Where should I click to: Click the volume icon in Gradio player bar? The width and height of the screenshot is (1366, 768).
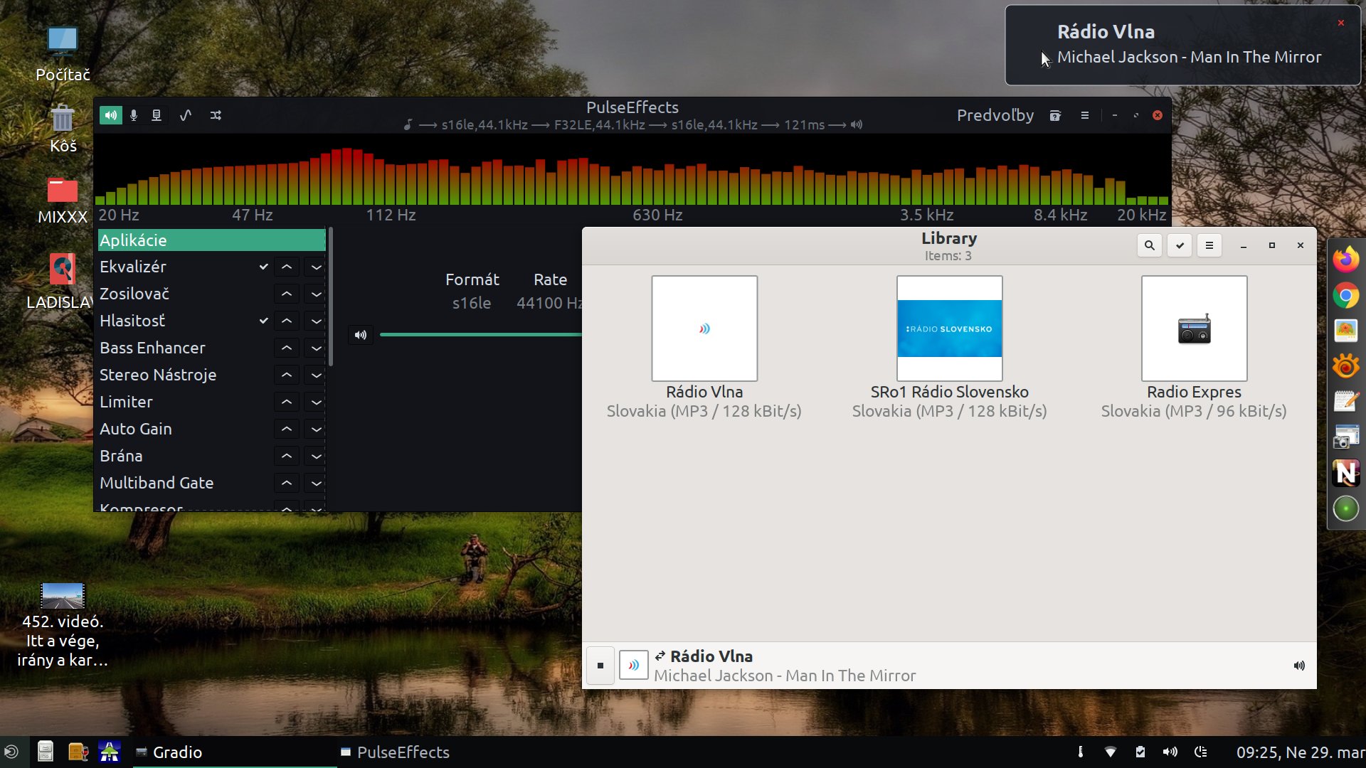(x=1298, y=666)
